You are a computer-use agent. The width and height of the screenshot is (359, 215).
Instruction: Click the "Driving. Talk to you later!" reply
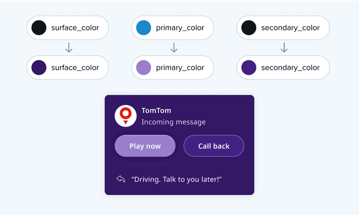coord(176,179)
